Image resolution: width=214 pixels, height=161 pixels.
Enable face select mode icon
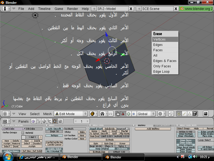point(190,114)
